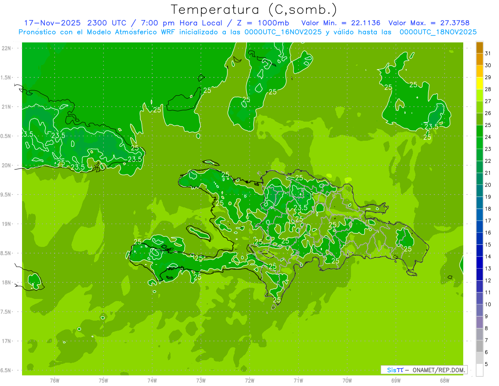Click the 'Temperatura (C,somb.)' map title

(x=254, y=10)
